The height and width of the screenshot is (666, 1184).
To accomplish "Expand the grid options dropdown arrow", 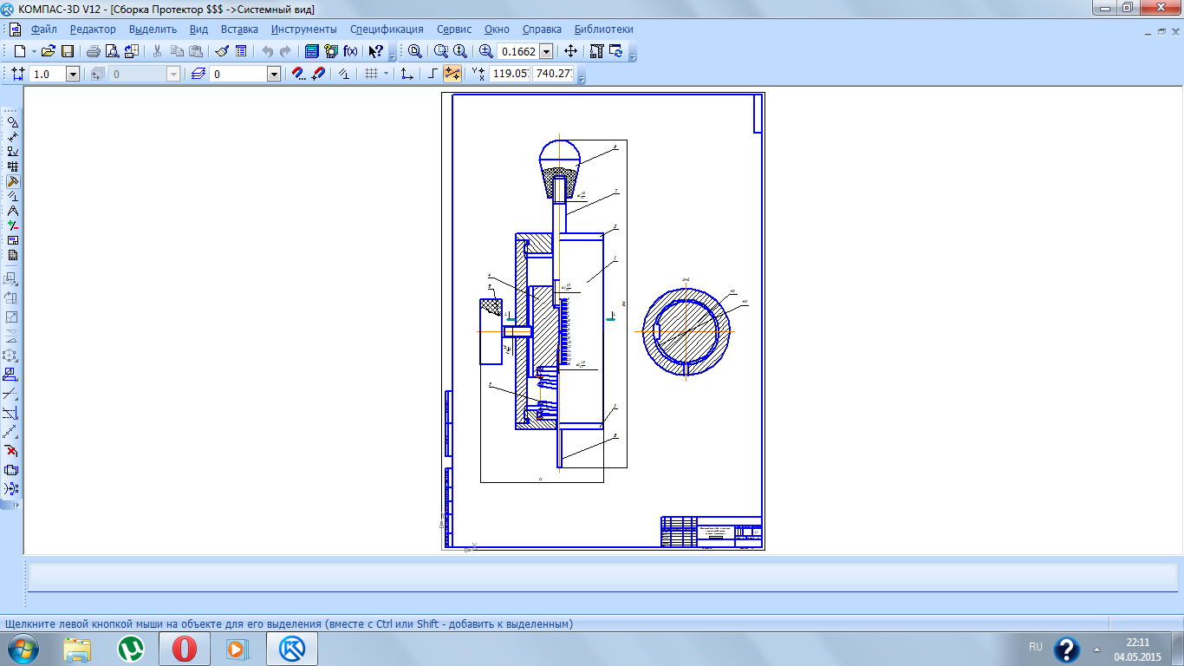I will pyautogui.click(x=387, y=75).
